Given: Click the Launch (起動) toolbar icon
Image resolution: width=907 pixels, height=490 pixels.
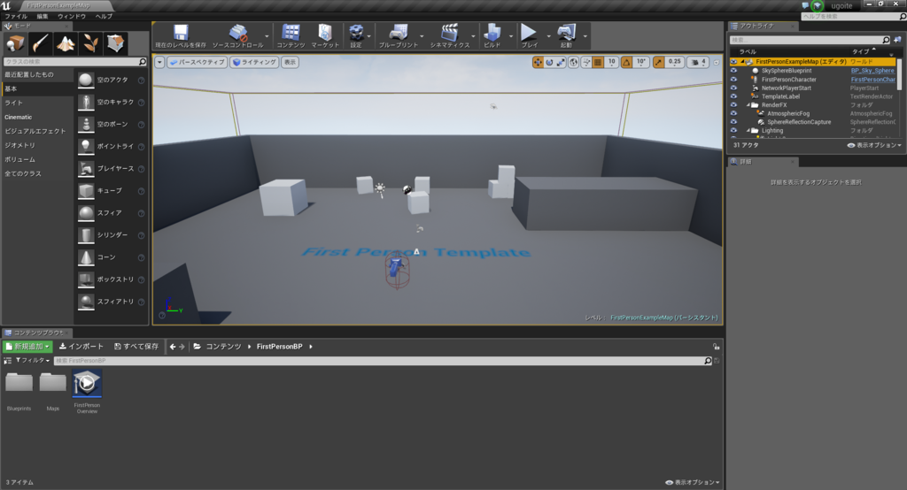Looking at the screenshot, I should coord(566,36).
